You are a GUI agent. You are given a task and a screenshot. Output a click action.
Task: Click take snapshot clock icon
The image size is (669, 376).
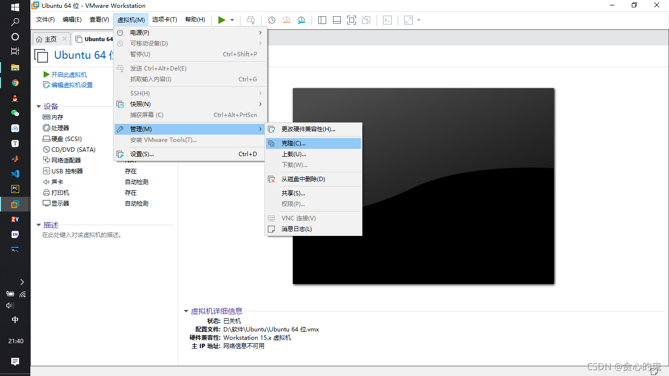pos(271,20)
